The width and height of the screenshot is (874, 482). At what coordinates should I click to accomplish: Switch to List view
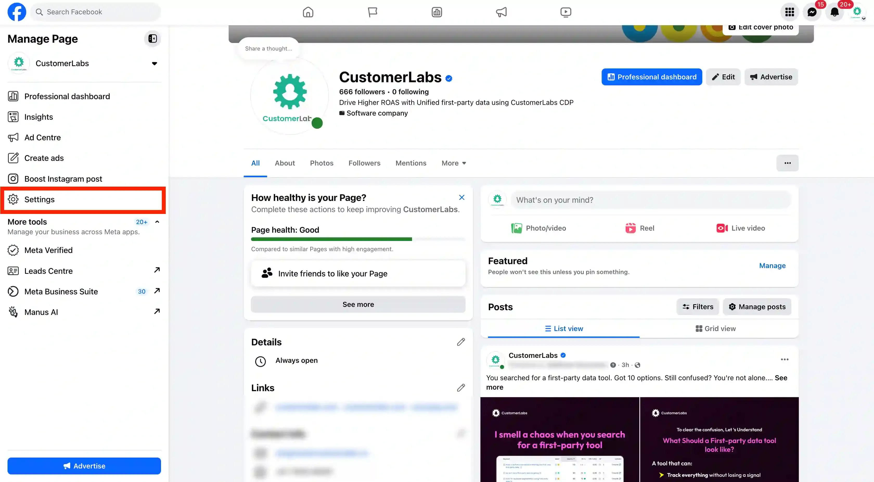564,328
